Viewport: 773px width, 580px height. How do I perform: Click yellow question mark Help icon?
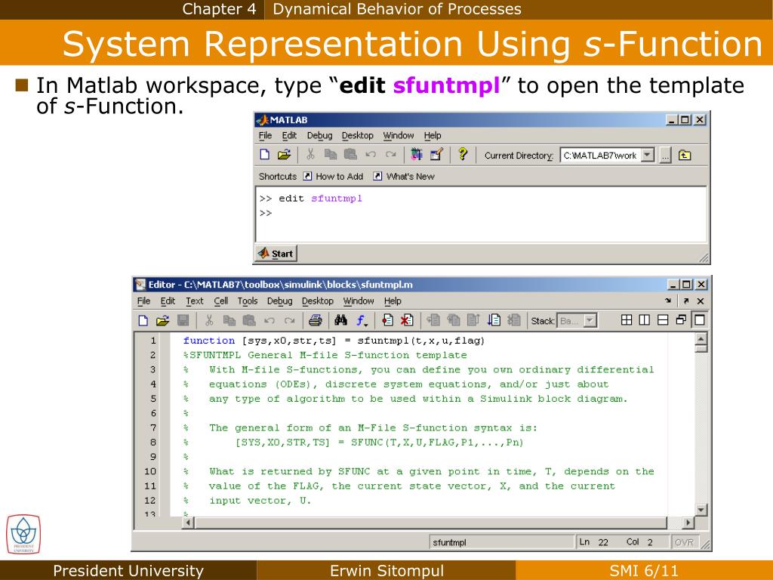tap(463, 154)
